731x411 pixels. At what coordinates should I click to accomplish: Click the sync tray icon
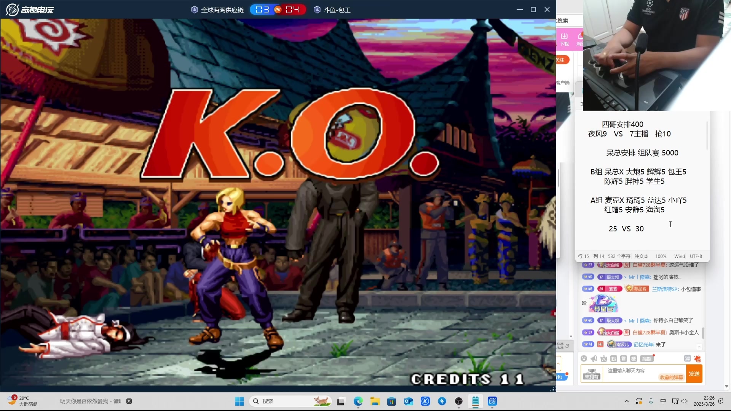pos(639,401)
